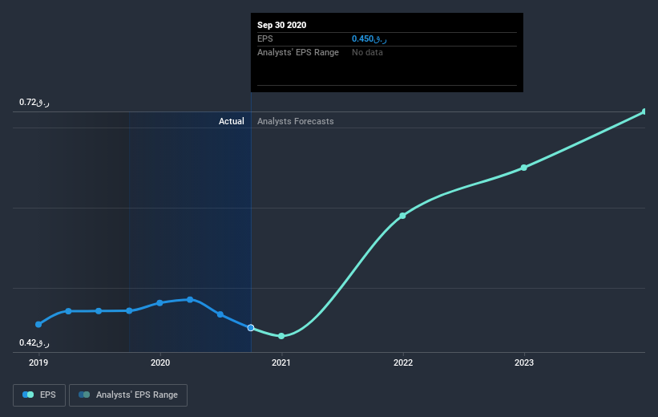Click the 'Analysts Forecasts' region label
658x417 pixels.
click(x=296, y=121)
